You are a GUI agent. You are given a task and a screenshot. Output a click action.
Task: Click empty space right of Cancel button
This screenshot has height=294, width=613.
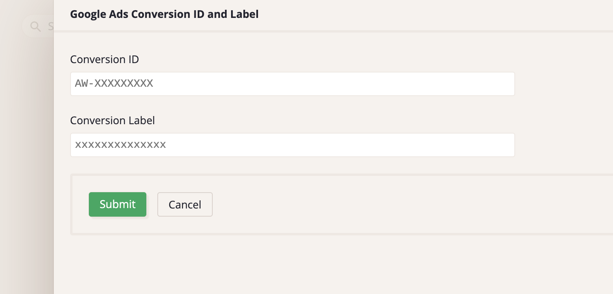tap(367, 204)
